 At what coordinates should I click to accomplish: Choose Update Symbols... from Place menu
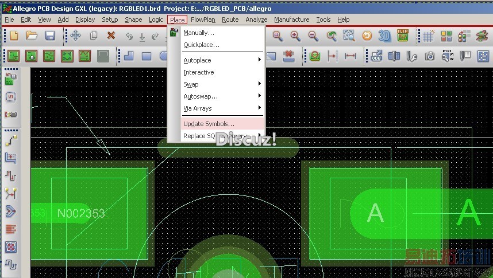(222, 124)
